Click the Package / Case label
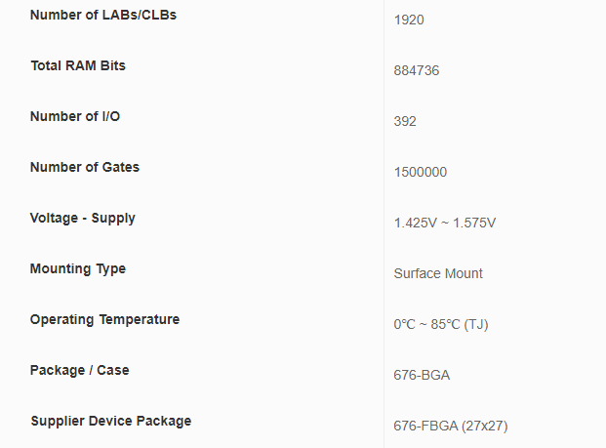The width and height of the screenshot is (606, 448). (79, 371)
